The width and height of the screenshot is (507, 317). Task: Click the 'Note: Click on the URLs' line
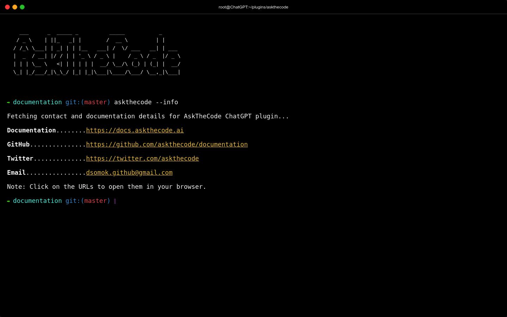click(107, 187)
